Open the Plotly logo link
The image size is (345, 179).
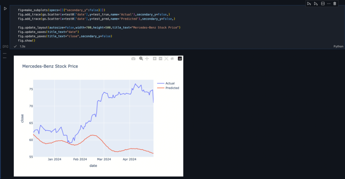point(180,59)
